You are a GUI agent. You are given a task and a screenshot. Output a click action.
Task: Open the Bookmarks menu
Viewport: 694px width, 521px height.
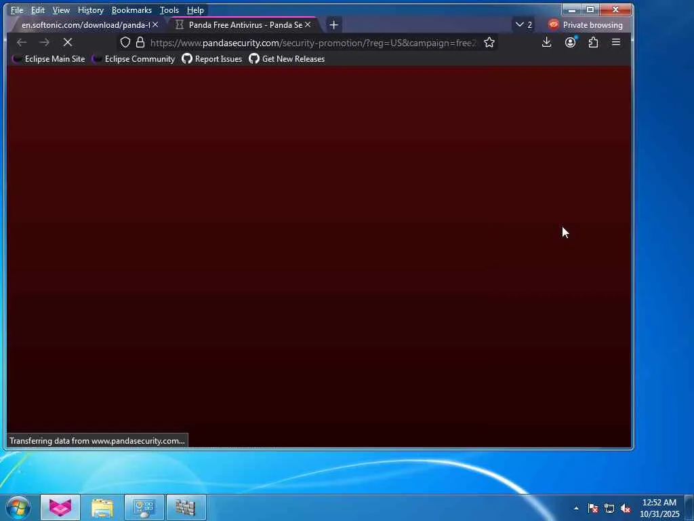tap(131, 9)
